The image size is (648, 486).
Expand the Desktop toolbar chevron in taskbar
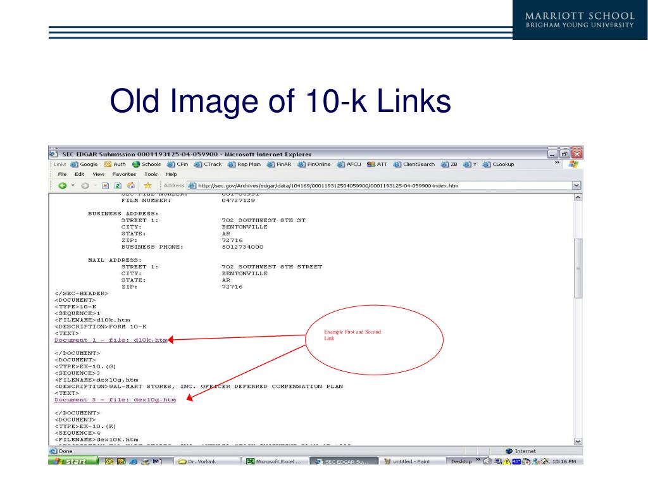(478, 459)
